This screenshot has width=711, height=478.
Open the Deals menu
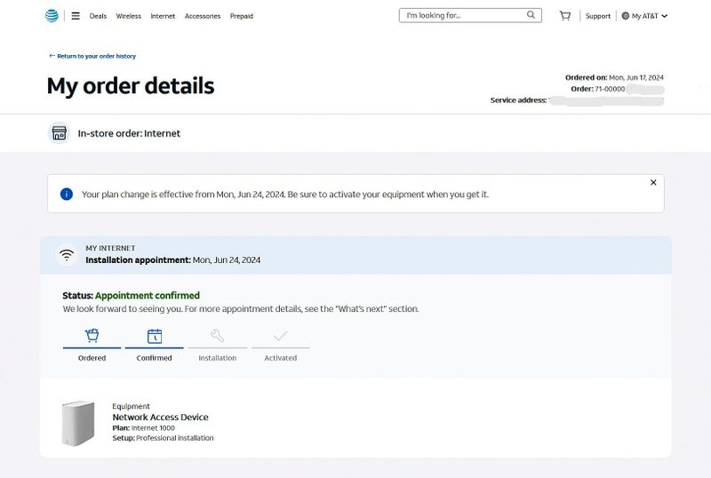pyautogui.click(x=98, y=16)
